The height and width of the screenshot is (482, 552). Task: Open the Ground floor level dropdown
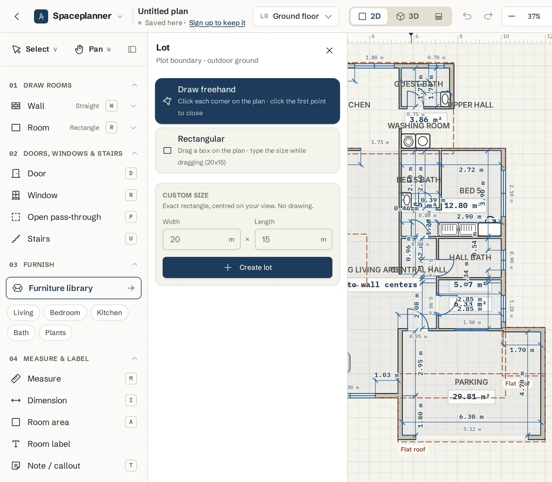click(296, 16)
